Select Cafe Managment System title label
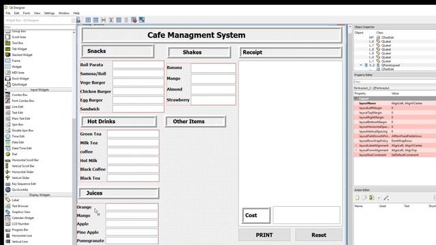436x245 pixels. 212,35
